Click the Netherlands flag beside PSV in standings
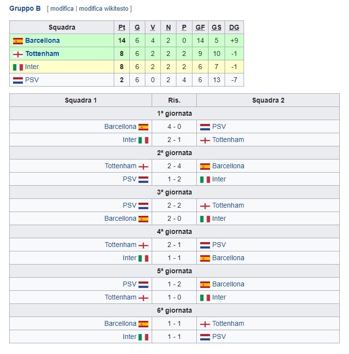This screenshot has width=349, height=354. pyautogui.click(x=18, y=80)
